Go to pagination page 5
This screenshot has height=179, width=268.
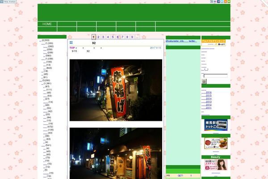pyautogui.click(x=113, y=37)
